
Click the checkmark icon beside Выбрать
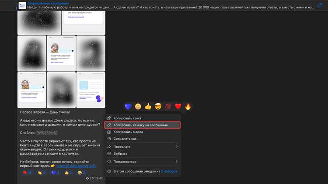pos(109,153)
